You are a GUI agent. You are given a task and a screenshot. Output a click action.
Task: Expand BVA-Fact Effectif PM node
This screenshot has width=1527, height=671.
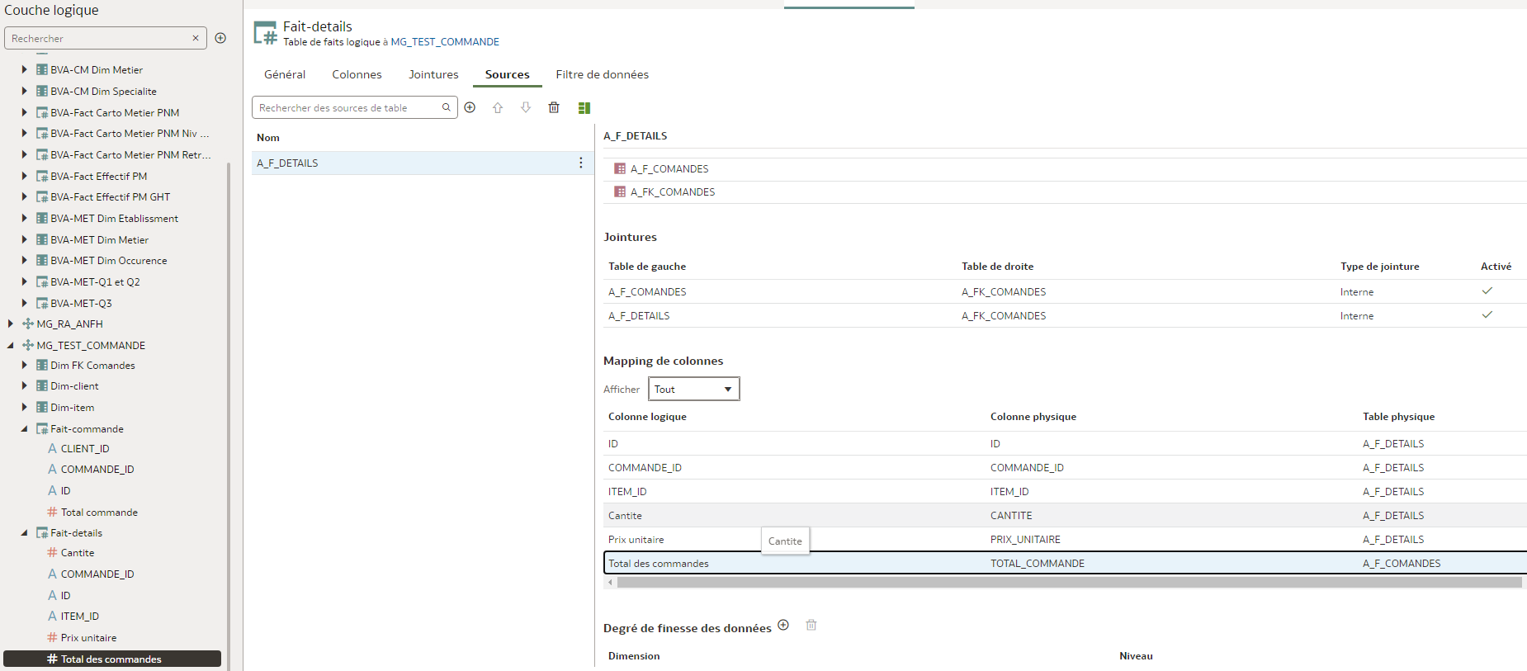(x=24, y=176)
